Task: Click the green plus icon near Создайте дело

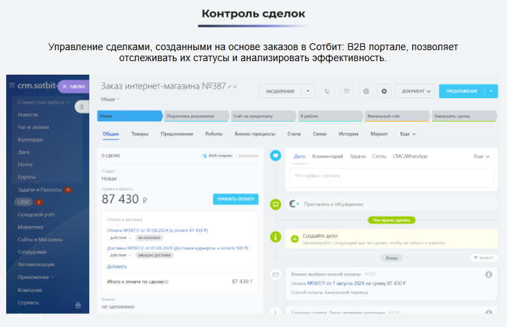Action: pyautogui.click(x=295, y=238)
